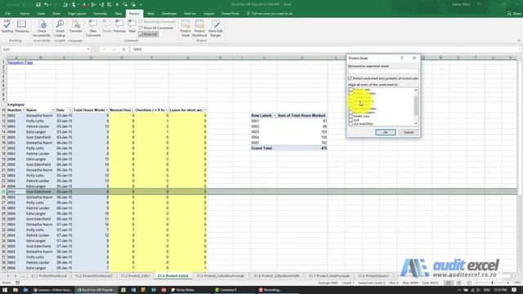Switch to the Home ribbon tab
The width and height of the screenshot is (523, 294).
(25, 14)
